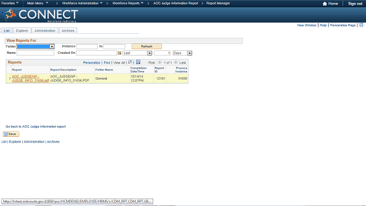Click Sign out
The image size is (366, 206).
click(355, 3)
